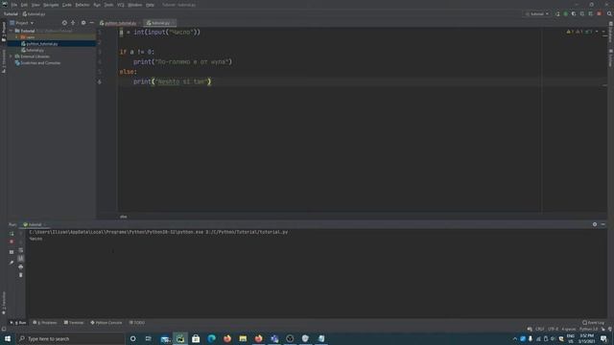Image resolution: width=614 pixels, height=345 pixels.
Task: Click the pin tab icon in Run panel
Action: click(12, 263)
